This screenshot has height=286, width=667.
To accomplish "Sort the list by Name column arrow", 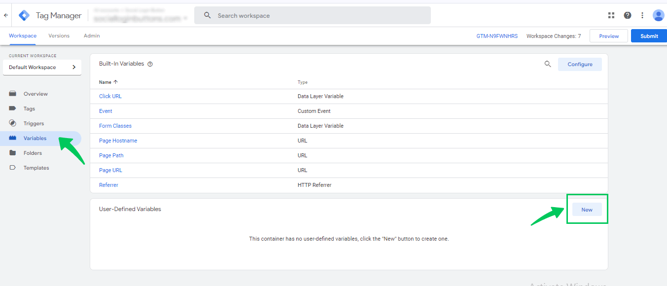I will click(116, 82).
